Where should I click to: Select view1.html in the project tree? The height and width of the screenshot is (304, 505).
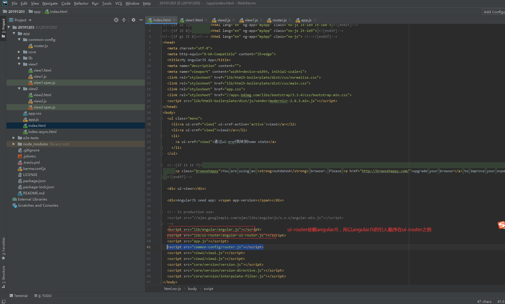pyautogui.click(x=42, y=70)
